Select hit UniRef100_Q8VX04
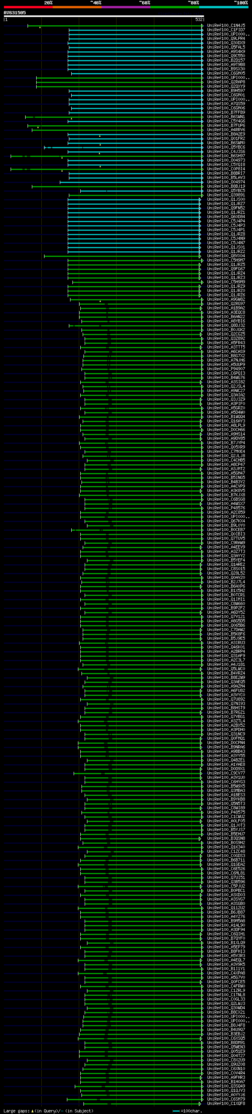This screenshot has height=1114, width=252. click(x=226, y=256)
